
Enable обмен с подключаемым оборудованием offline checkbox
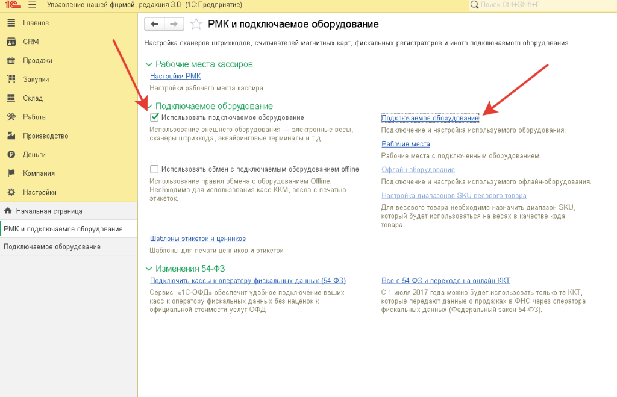[x=154, y=169]
